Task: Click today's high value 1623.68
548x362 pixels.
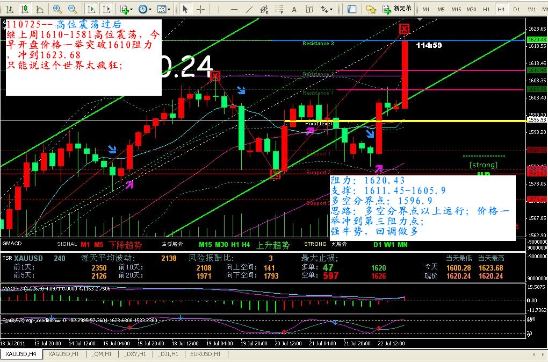Action: point(491,268)
